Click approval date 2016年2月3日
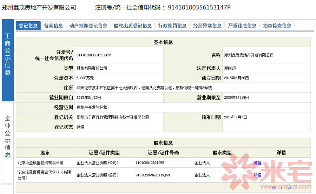 [235, 117]
